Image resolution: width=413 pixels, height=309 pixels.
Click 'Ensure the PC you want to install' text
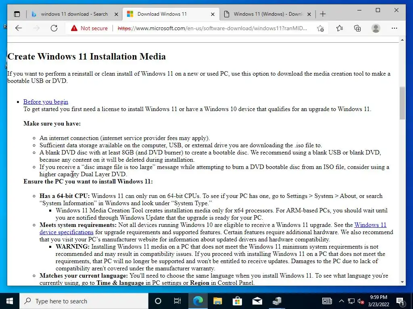[x=88, y=181]
